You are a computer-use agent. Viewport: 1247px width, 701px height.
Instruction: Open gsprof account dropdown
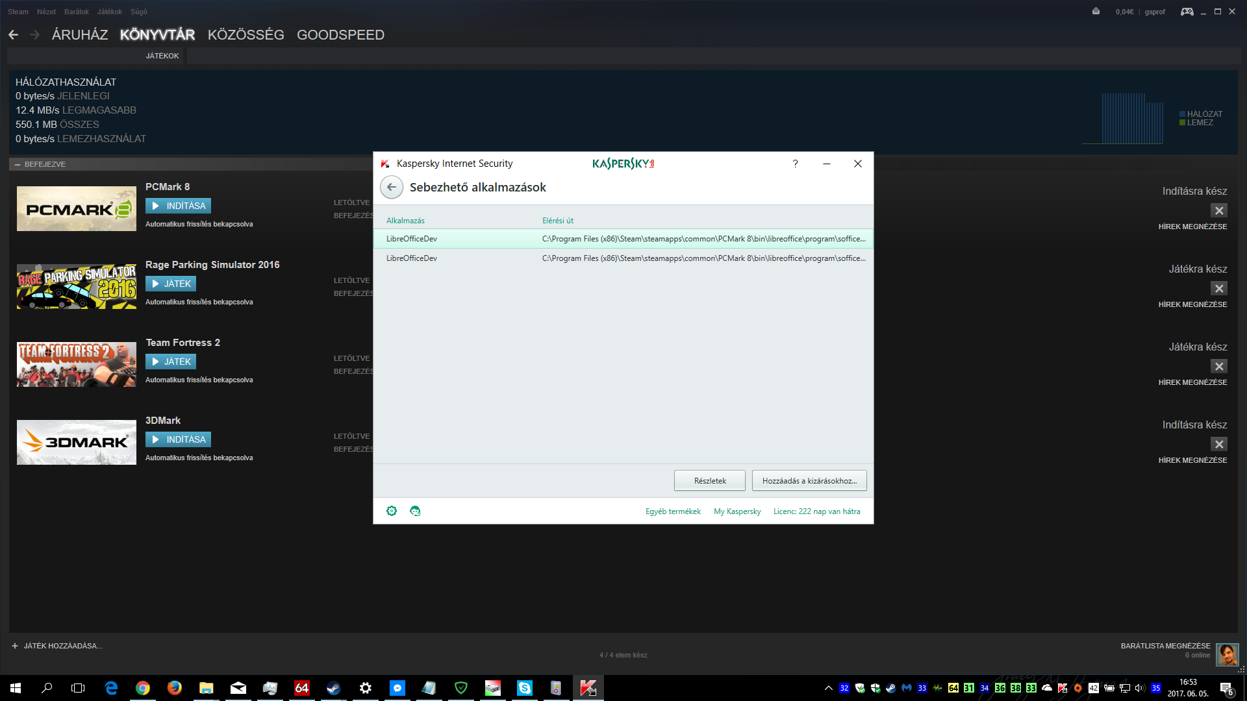(x=1155, y=12)
